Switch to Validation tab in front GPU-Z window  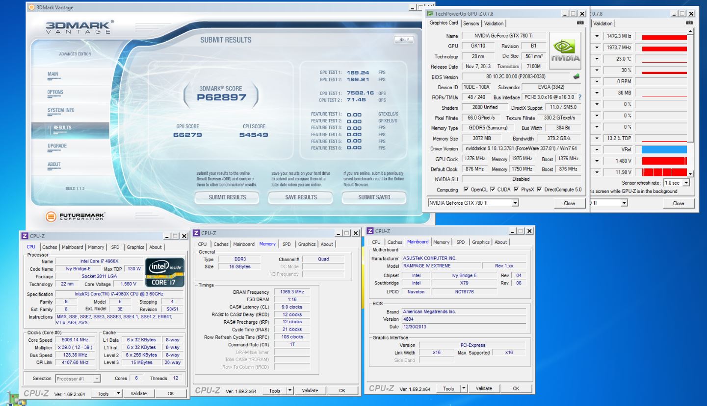point(494,23)
